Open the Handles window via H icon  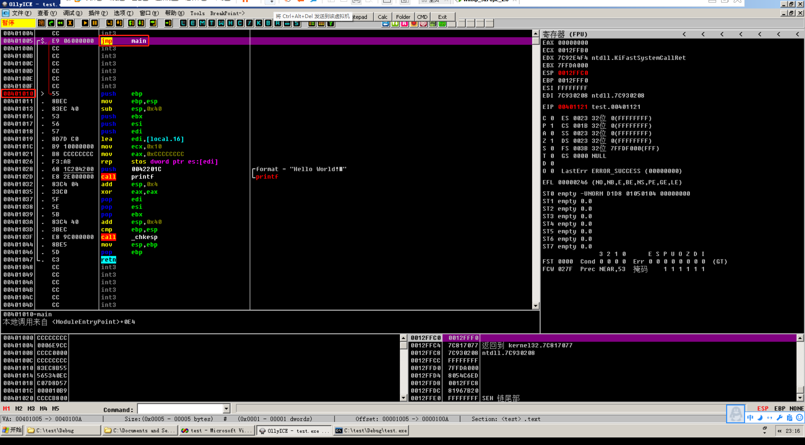231,23
